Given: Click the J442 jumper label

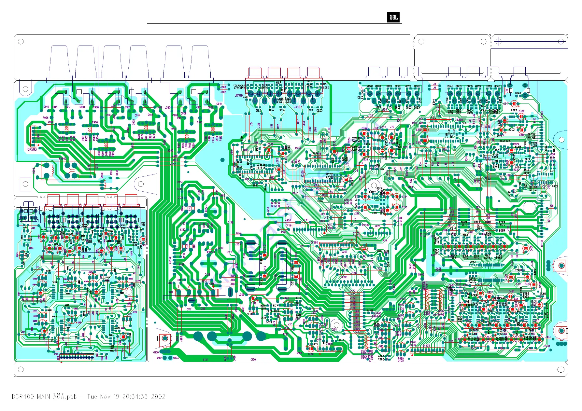Looking at the screenshot, I should (173, 164).
